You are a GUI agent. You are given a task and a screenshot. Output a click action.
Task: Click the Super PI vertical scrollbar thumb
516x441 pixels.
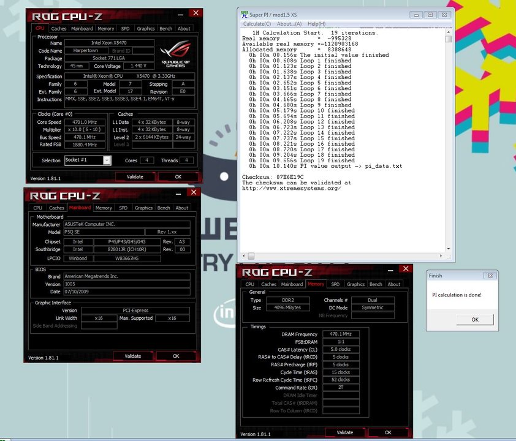449,39
